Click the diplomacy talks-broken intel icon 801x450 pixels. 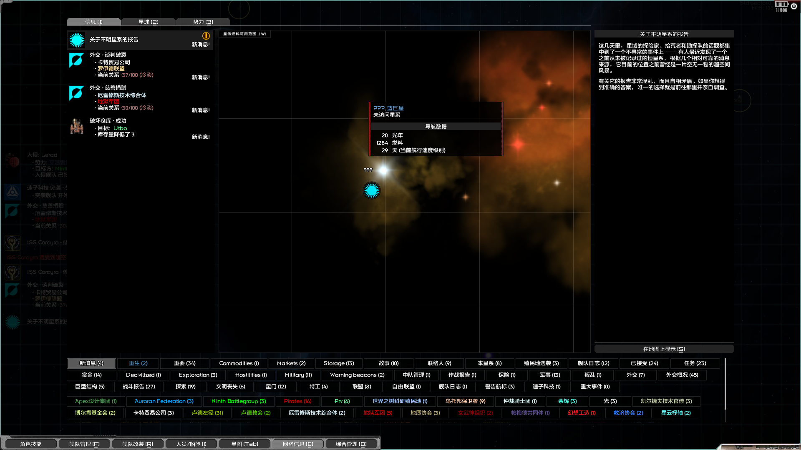click(76, 60)
